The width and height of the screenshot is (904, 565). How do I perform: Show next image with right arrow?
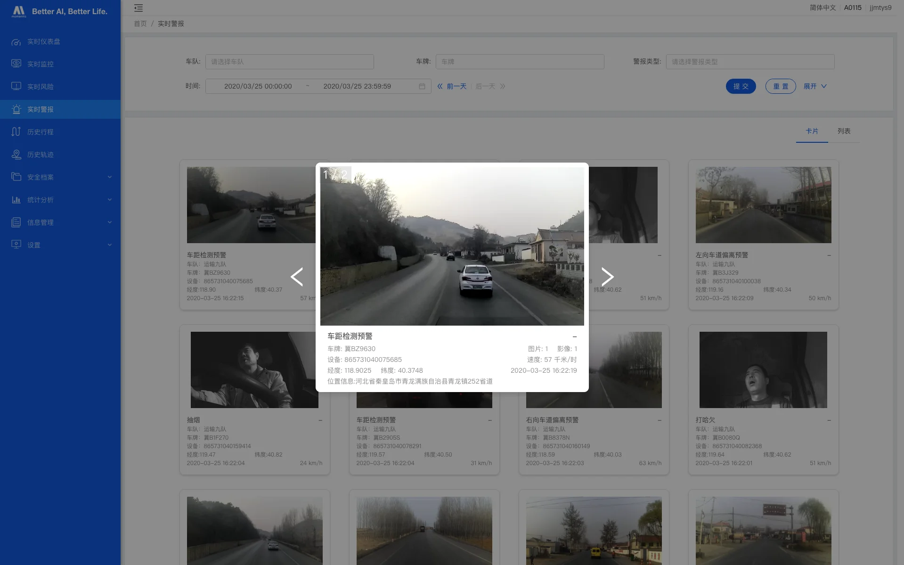pyautogui.click(x=607, y=277)
